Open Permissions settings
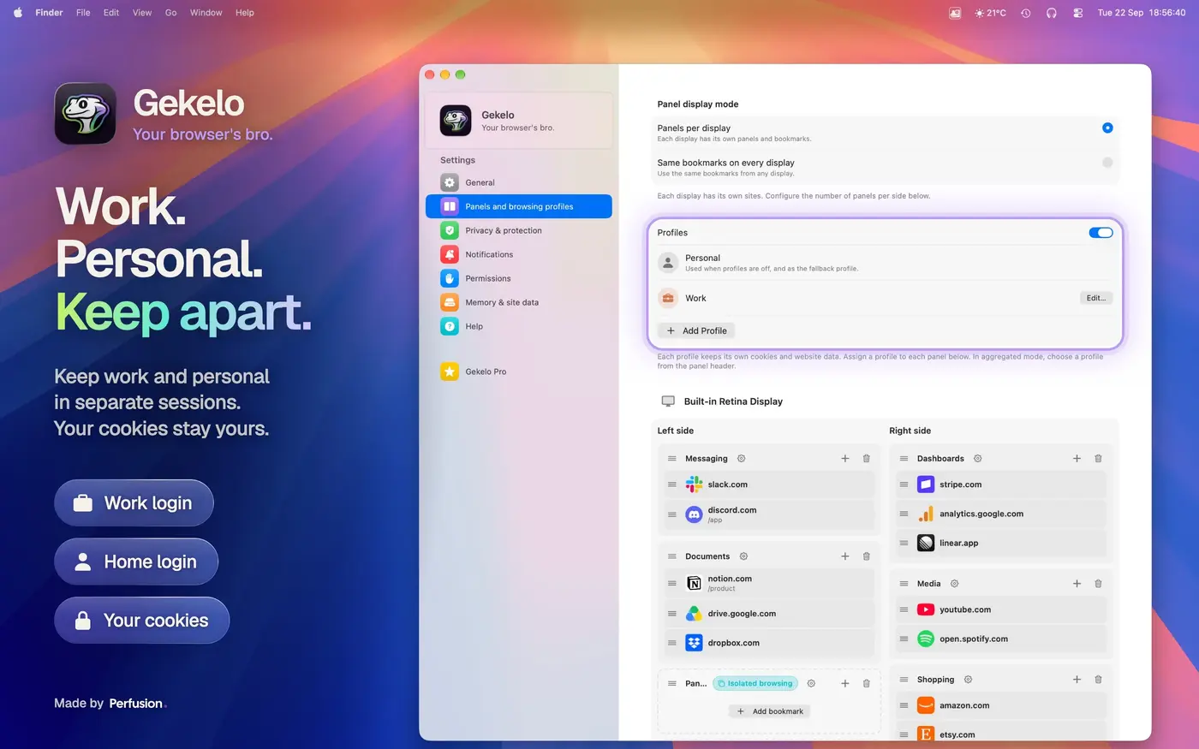Screen dimensions: 1199x749 pos(518,278)
